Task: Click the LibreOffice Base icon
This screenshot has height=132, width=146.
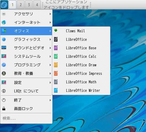Action: (56, 48)
